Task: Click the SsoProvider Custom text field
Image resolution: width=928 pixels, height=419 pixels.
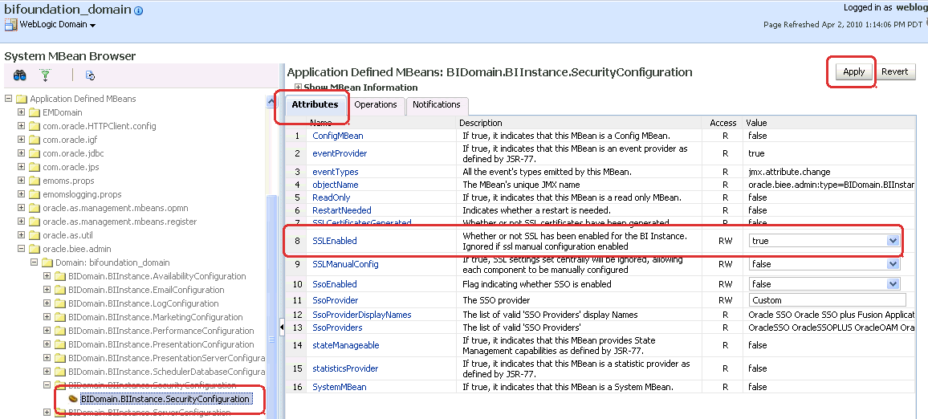Action: [828, 300]
